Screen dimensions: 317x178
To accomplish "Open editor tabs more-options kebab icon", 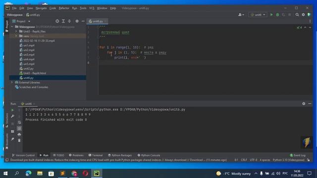I will (310, 21).
